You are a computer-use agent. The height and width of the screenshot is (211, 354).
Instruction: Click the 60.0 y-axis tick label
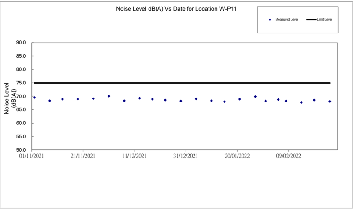point(21,123)
